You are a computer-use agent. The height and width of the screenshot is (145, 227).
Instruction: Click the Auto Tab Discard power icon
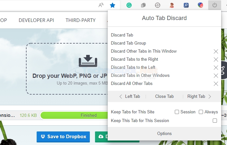(215, 5)
